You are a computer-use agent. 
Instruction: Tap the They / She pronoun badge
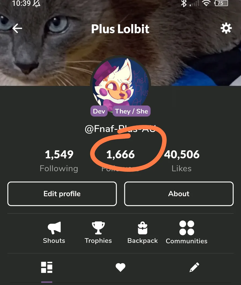131,111
